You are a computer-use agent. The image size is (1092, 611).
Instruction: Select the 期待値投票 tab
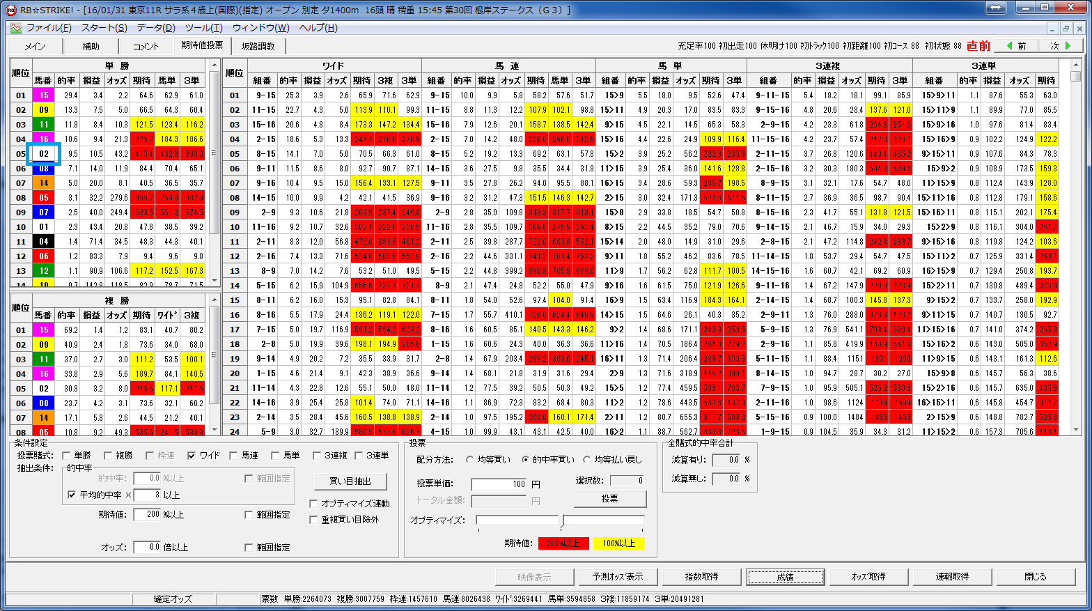[202, 45]
